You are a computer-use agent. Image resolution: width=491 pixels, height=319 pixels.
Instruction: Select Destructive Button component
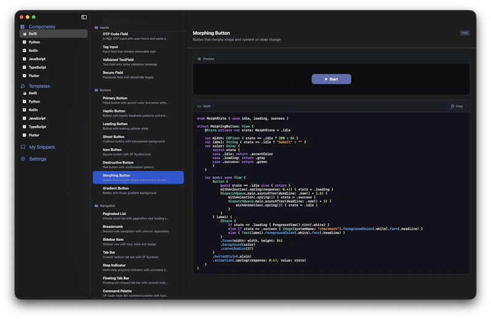tap(139, 165)
